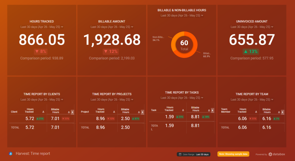Click the 13% increase badge under Uninvoiced Amount
295x161 pixels.
[x=251, y=52]
